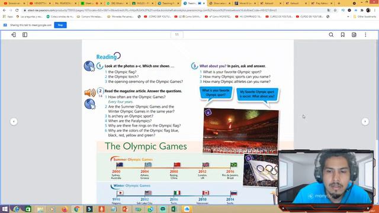Open PowerPoint from the taskbar
The width and height of the screenshot is (379, 213).
[x=126, y=209]
